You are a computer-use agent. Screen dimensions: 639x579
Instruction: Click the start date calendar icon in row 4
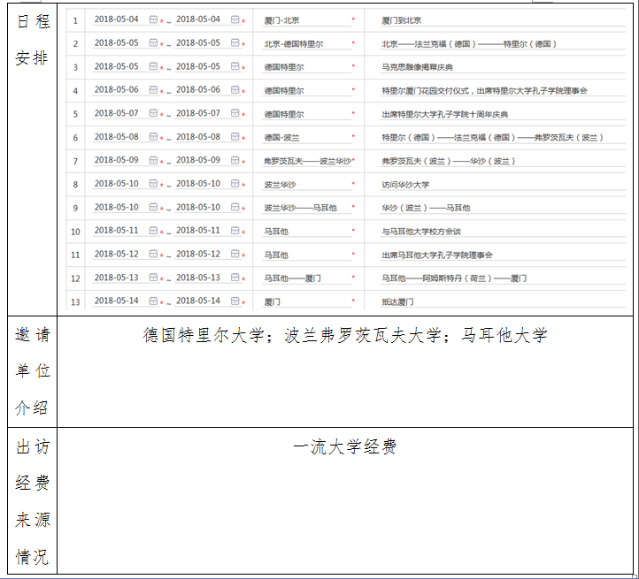153,90
